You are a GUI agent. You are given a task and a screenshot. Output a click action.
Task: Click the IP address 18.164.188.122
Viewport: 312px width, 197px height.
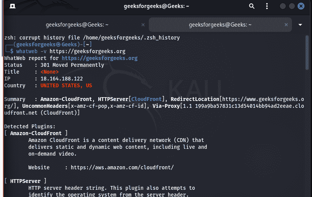tap(62, 79)
